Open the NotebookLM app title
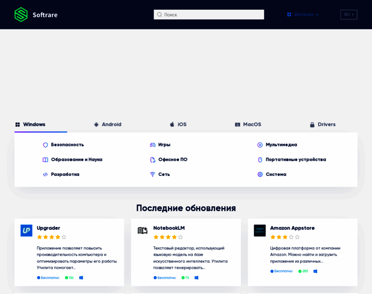This screenshot has width=372, height=294. tap(169, 228)
